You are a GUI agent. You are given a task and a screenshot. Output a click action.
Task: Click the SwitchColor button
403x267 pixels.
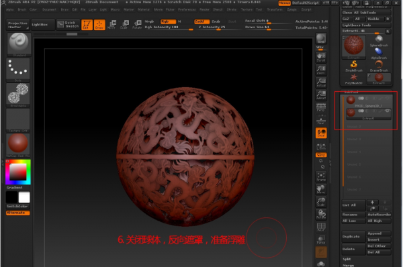tap(17, 207)
